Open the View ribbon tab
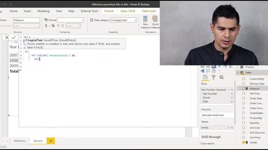The height and width of the screenshot is (150, 268). (59, 11)
